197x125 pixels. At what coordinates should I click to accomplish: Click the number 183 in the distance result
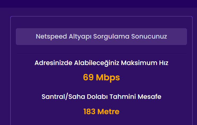pyautogui.click(x=89, y=112)
